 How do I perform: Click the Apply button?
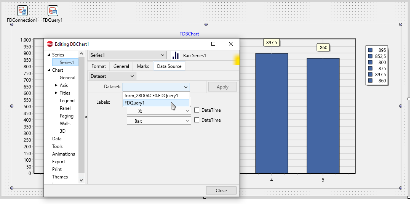[222, 87]
